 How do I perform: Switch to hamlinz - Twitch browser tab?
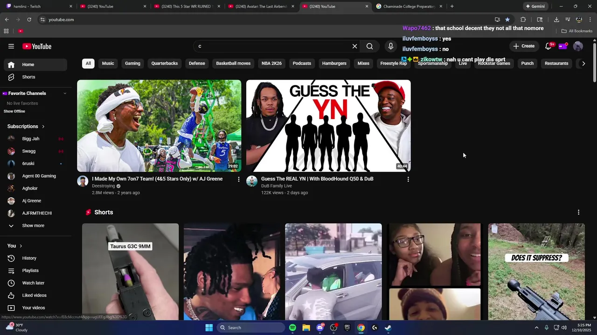(40, 7)
